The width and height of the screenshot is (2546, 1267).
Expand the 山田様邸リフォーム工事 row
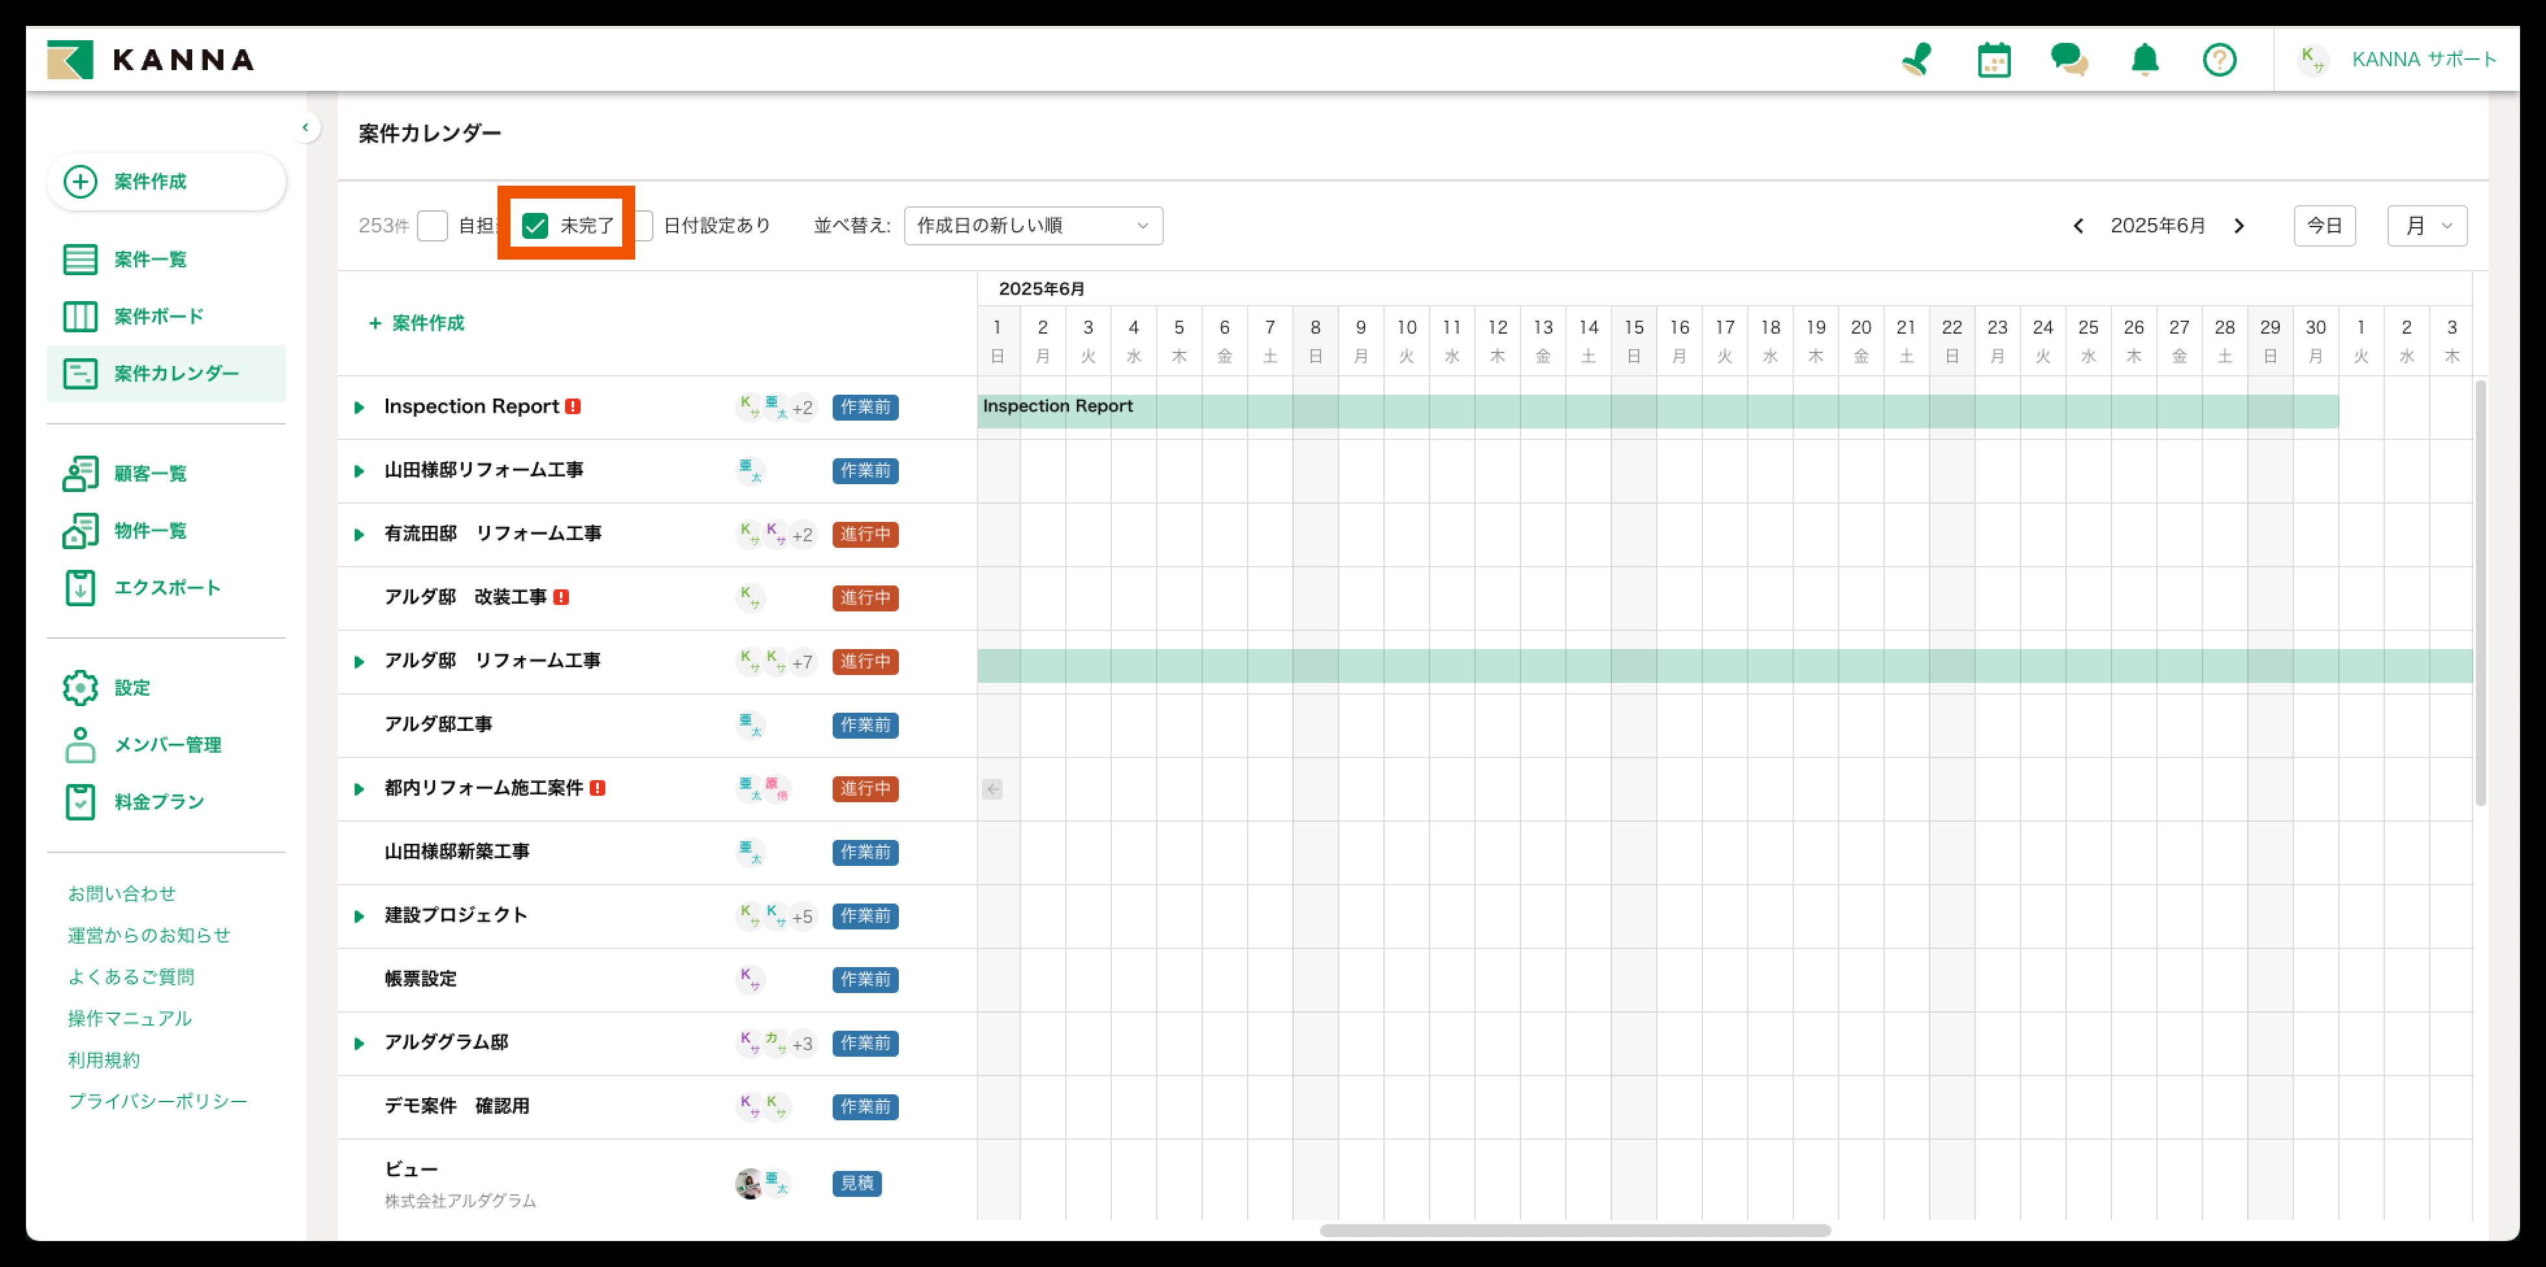(360, 471)
